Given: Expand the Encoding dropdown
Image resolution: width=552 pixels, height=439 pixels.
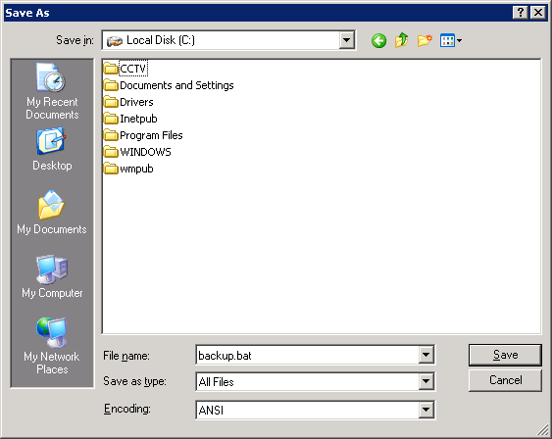Looking at the screenshot, I should [426, 410].
